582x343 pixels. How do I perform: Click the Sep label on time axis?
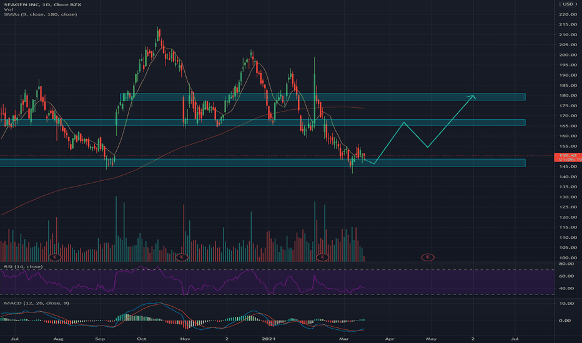pos(100,339)
